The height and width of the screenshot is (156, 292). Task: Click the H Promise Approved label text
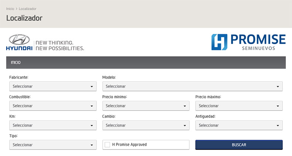(130, 145)
